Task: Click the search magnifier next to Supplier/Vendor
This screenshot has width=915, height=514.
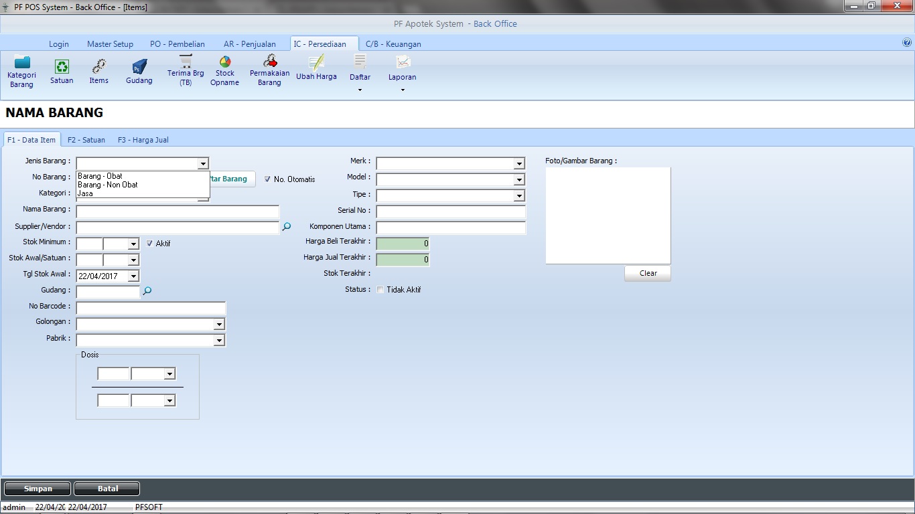Action: click(x=287, y=228)
